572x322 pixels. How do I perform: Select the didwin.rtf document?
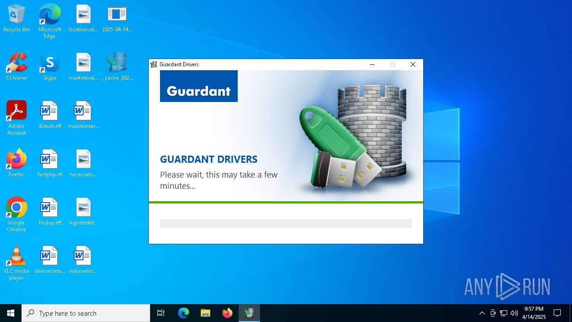coord(50,115)
